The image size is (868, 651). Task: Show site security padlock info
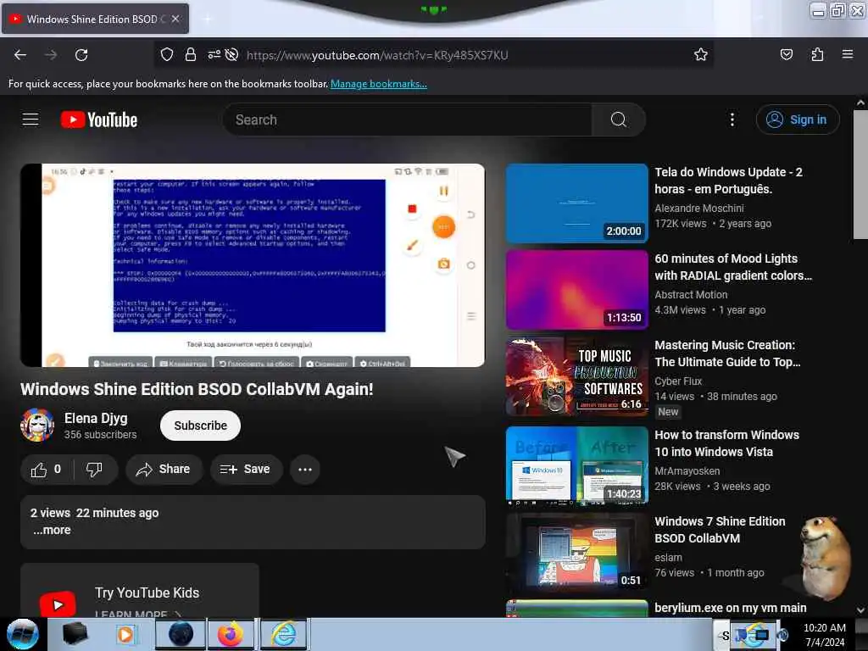191,54
